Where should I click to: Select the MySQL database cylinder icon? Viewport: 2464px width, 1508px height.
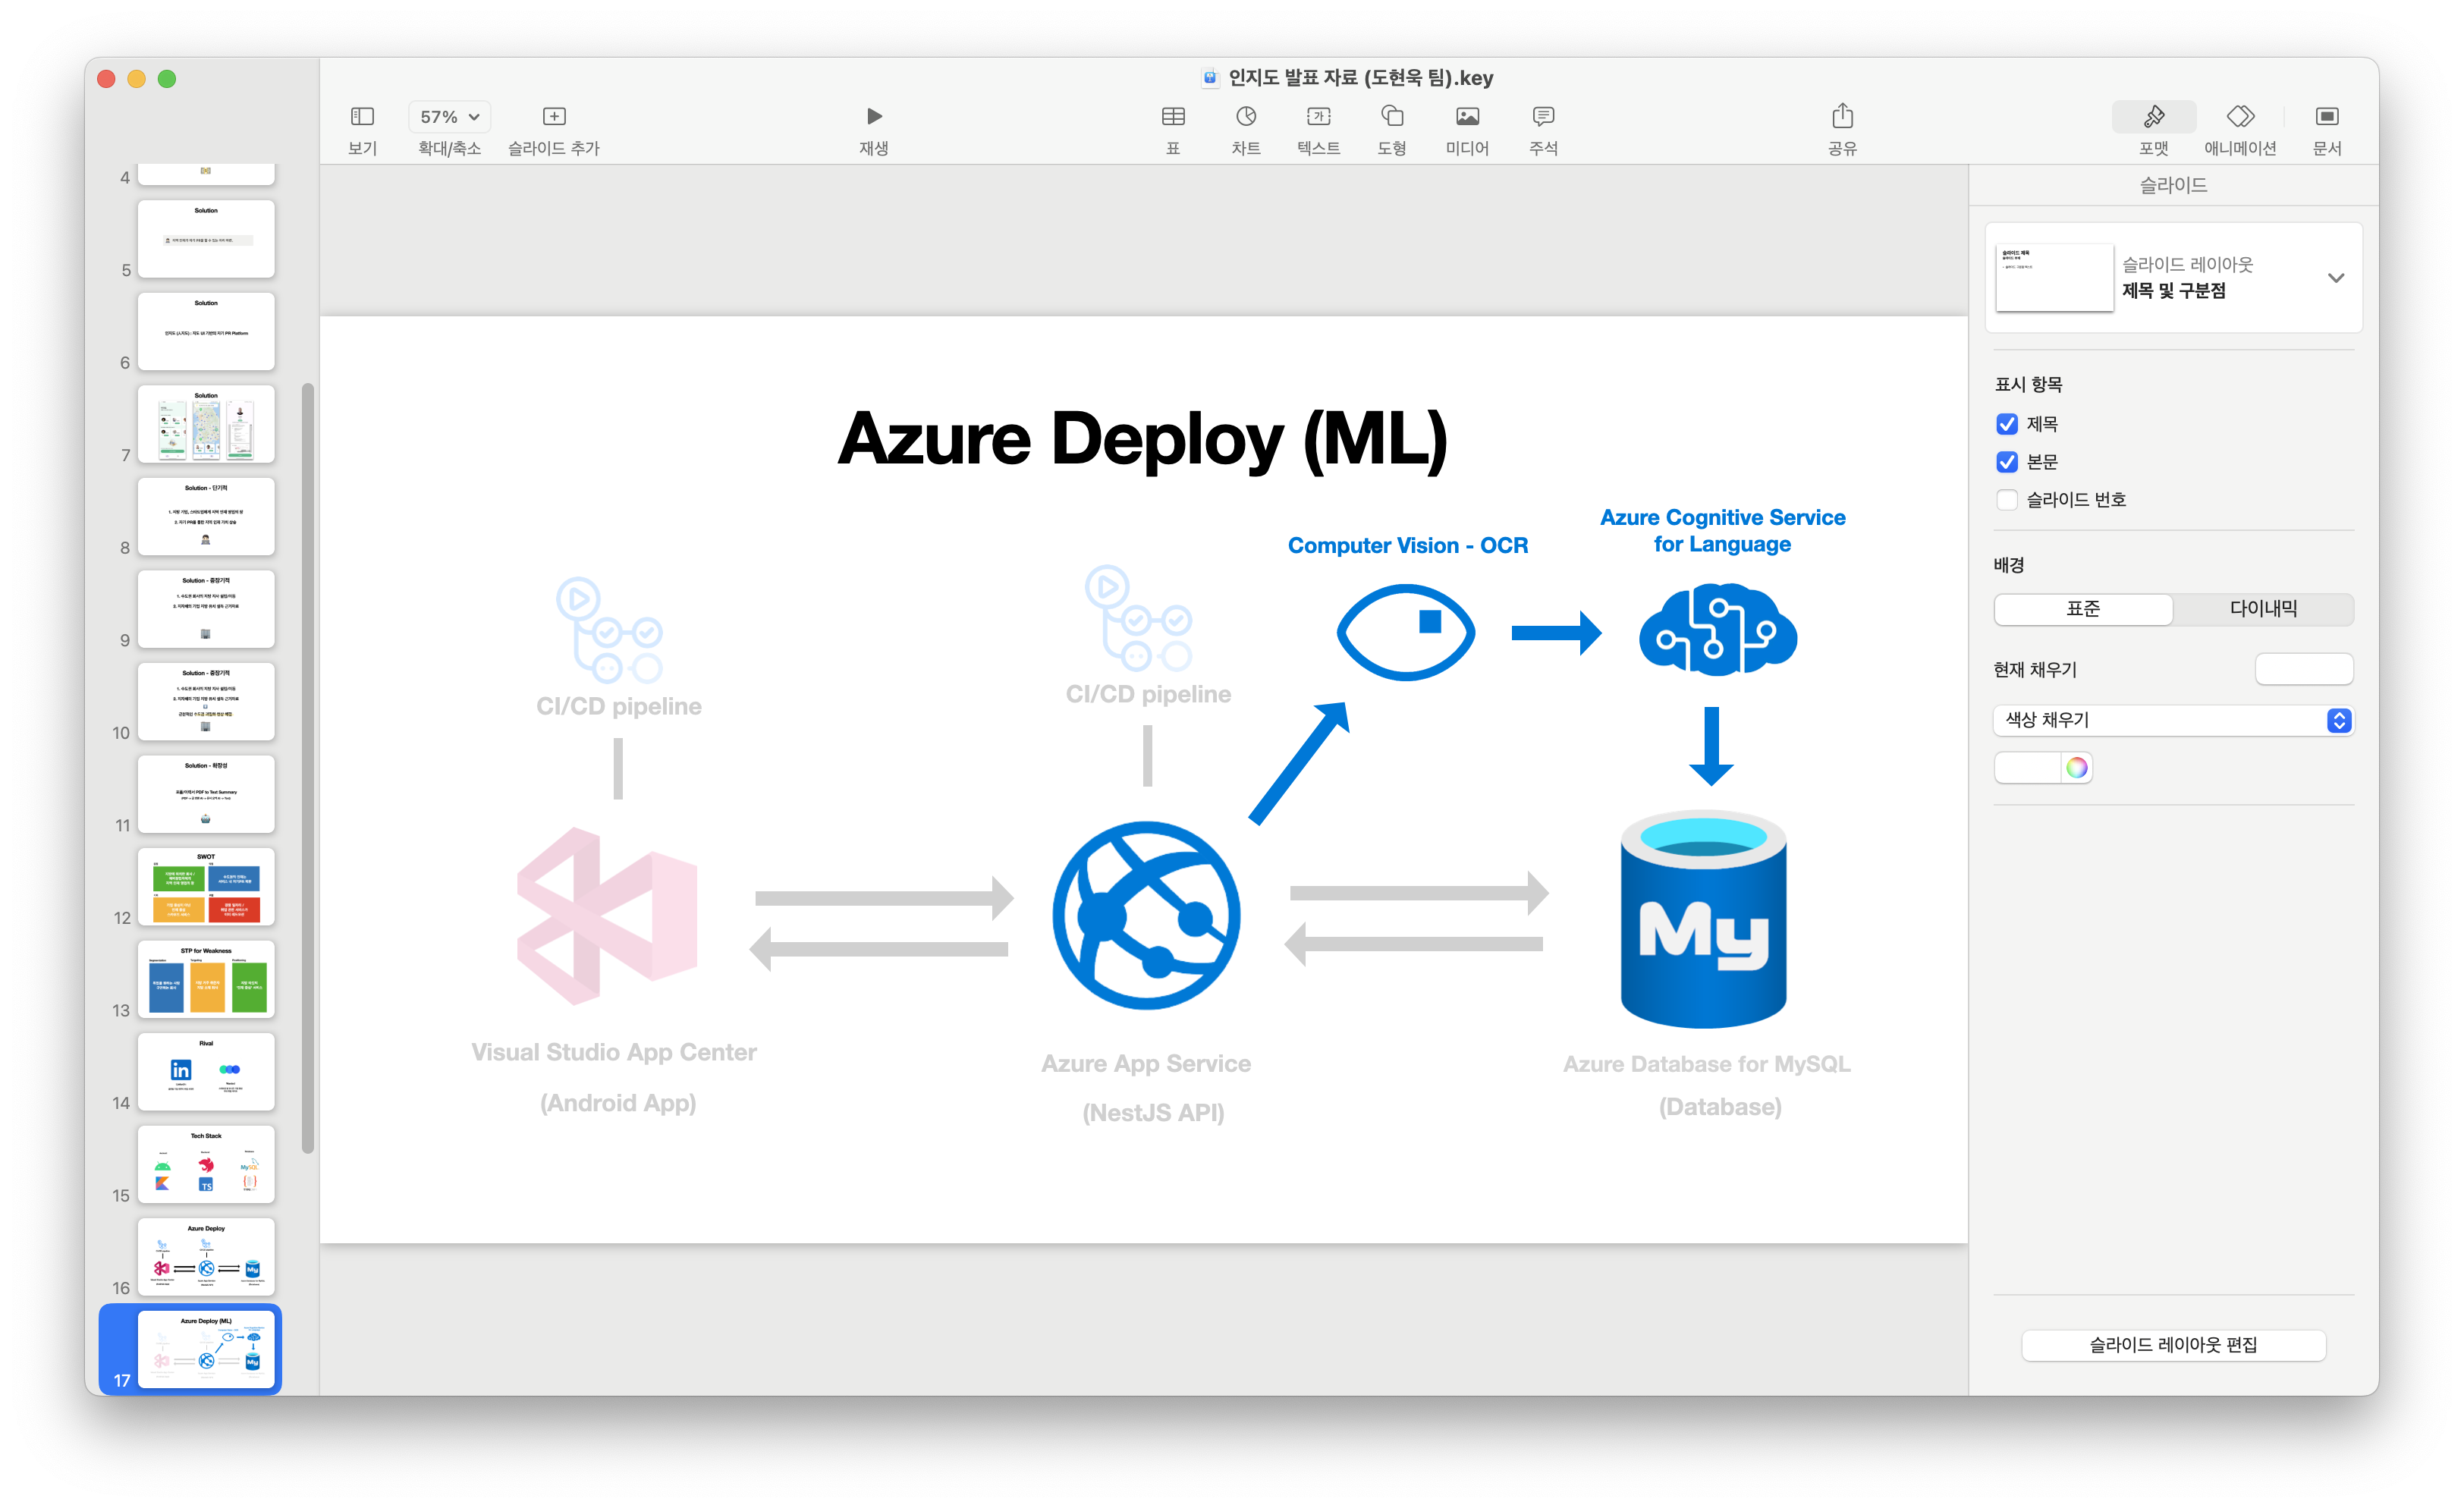1703,919
